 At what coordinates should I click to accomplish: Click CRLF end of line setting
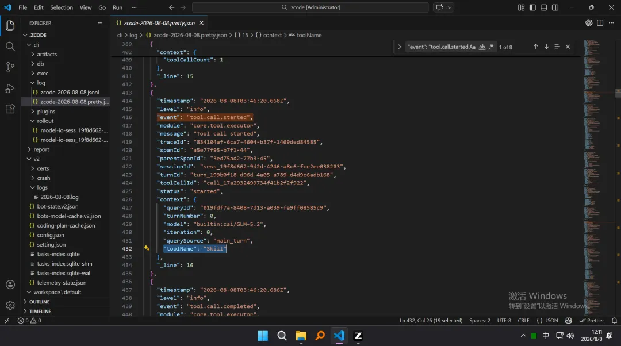[523, 321]
